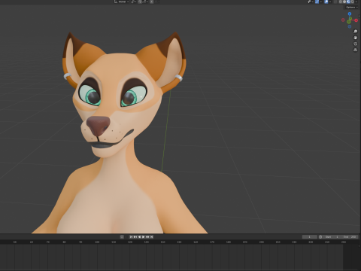Open viewport object type visibility menu
Image resolution: width=361 pixels, height=271 pixels.
(311, 2)
